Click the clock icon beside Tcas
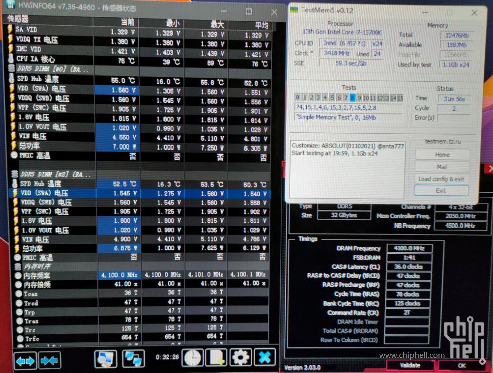 (x=19, y=294)
